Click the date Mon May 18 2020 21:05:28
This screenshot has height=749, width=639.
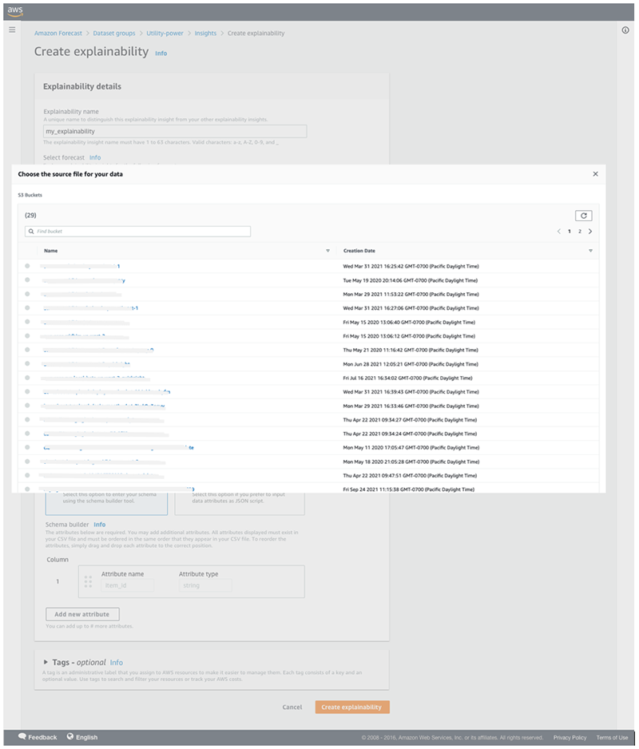(411, 462)
